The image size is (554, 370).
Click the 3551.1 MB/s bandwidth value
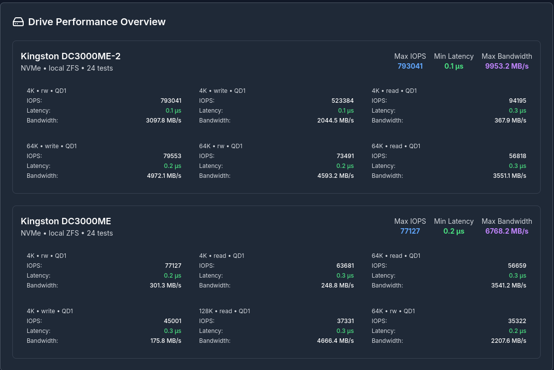click(x=510, y=176)
